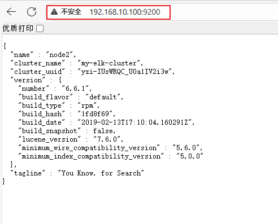Image resolution: width=278 pixels, height=224 pixels.
Task: Select the "node2" name value
Action: click(59, 55)
